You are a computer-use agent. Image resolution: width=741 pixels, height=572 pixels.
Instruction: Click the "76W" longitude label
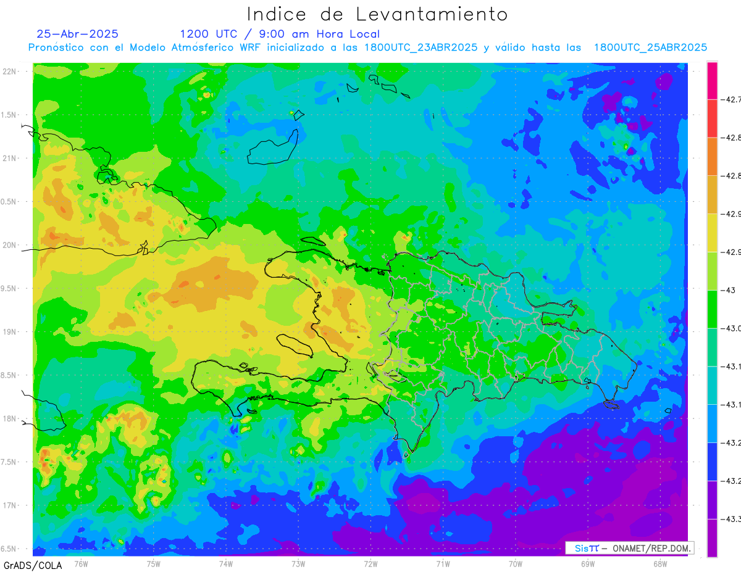pyautogui.click(x=81, y=563)
